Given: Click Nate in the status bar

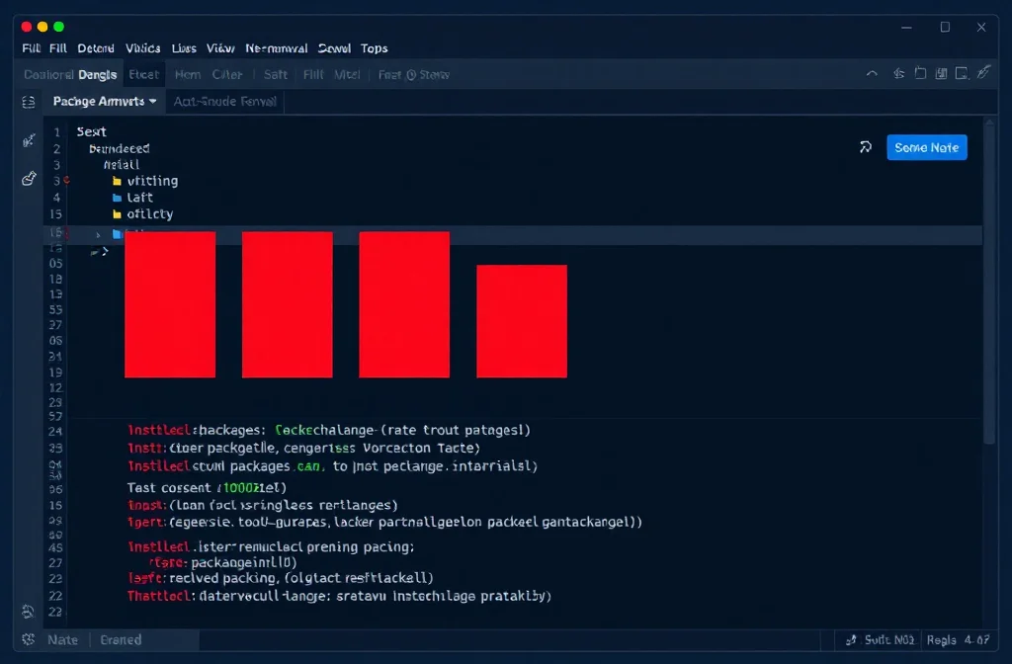Looking at the screenshot, I should (x=63, y=639).
